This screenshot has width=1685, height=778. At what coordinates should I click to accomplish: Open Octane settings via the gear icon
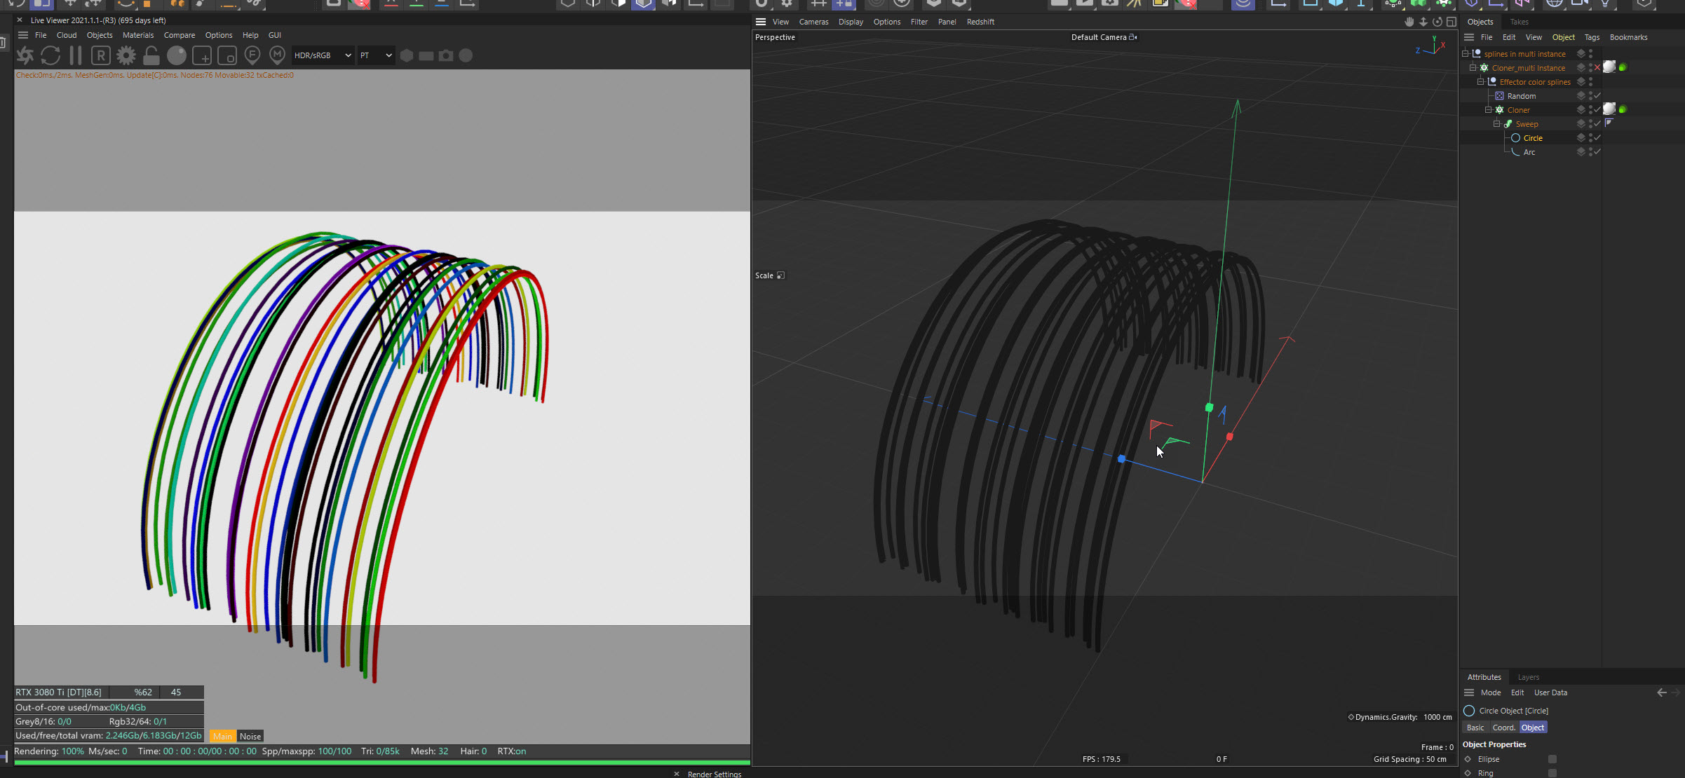(126, 55)
